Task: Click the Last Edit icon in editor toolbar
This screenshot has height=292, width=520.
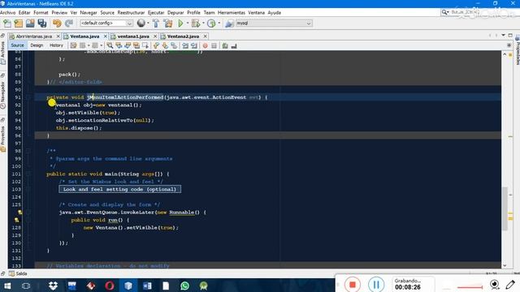Action: click(x=73, y=45)
